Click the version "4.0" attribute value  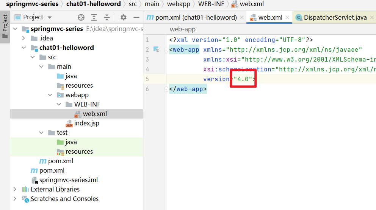[243, 79]
